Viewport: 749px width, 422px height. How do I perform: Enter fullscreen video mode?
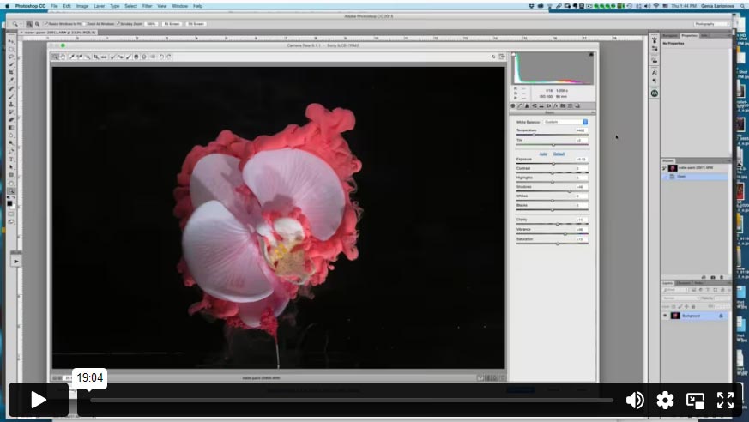(x=725, y=400)
